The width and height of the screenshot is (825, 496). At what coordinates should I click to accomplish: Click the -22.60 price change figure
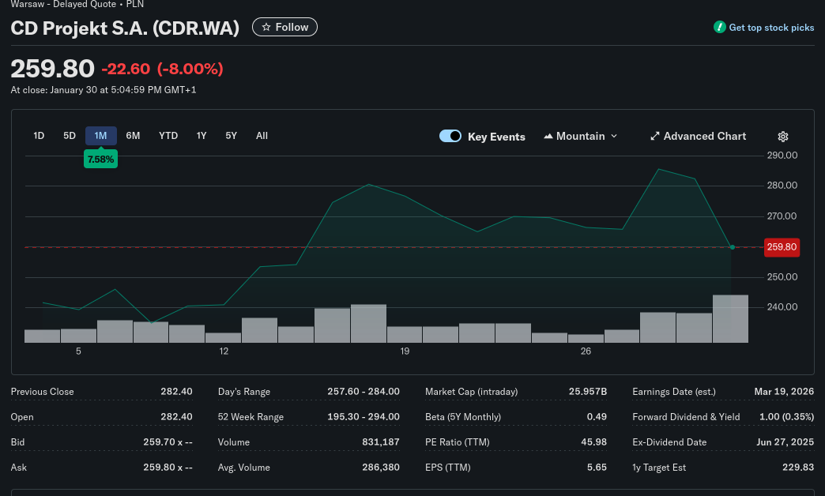[126, 69]
